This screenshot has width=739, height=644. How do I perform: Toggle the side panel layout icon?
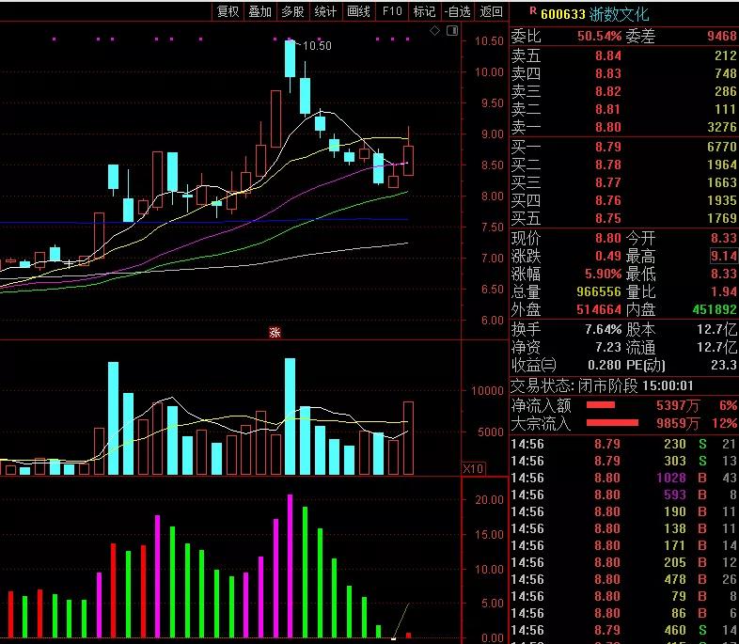point(452,31)
